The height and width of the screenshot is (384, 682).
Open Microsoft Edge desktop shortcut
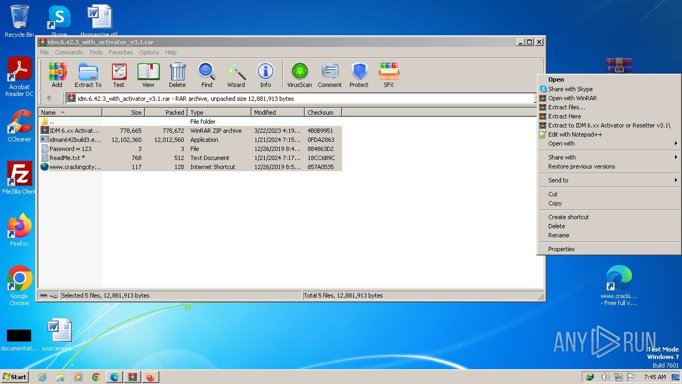pyautogui.click(x=619, y=286)
